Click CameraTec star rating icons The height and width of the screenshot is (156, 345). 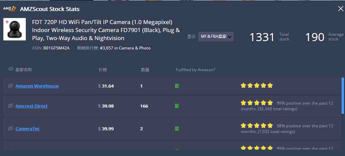tap(257, 126)
